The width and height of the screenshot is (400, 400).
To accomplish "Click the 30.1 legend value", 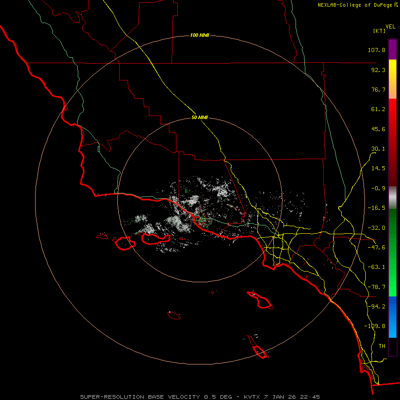I will click(x=378, y=149).
